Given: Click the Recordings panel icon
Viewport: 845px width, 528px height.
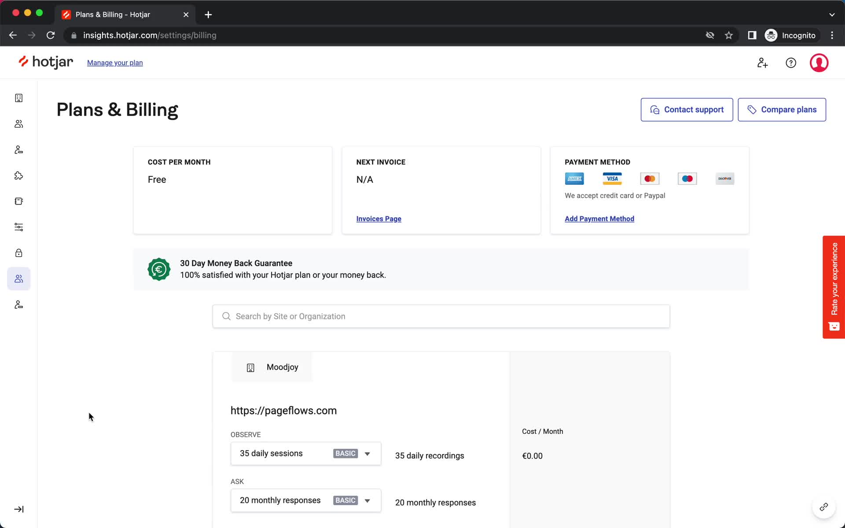Looking at the screenshot, I should coord(18,201).
